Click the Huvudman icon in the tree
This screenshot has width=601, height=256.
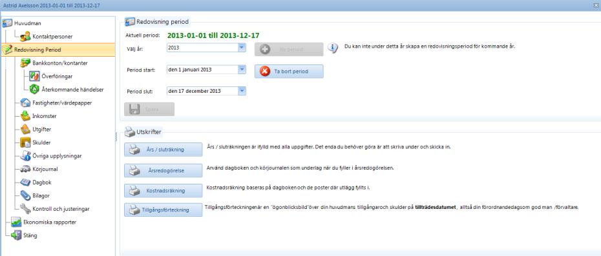tap(7, 23)
